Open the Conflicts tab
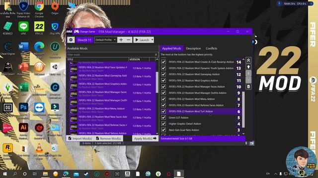Image resolution: width=318 pixels, height=178 pixels. [x=211, y=48]
